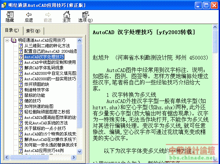Open topic 解决CAD字体乱码现象
Viewport: 220px width, 164px height.
point(44,68)
